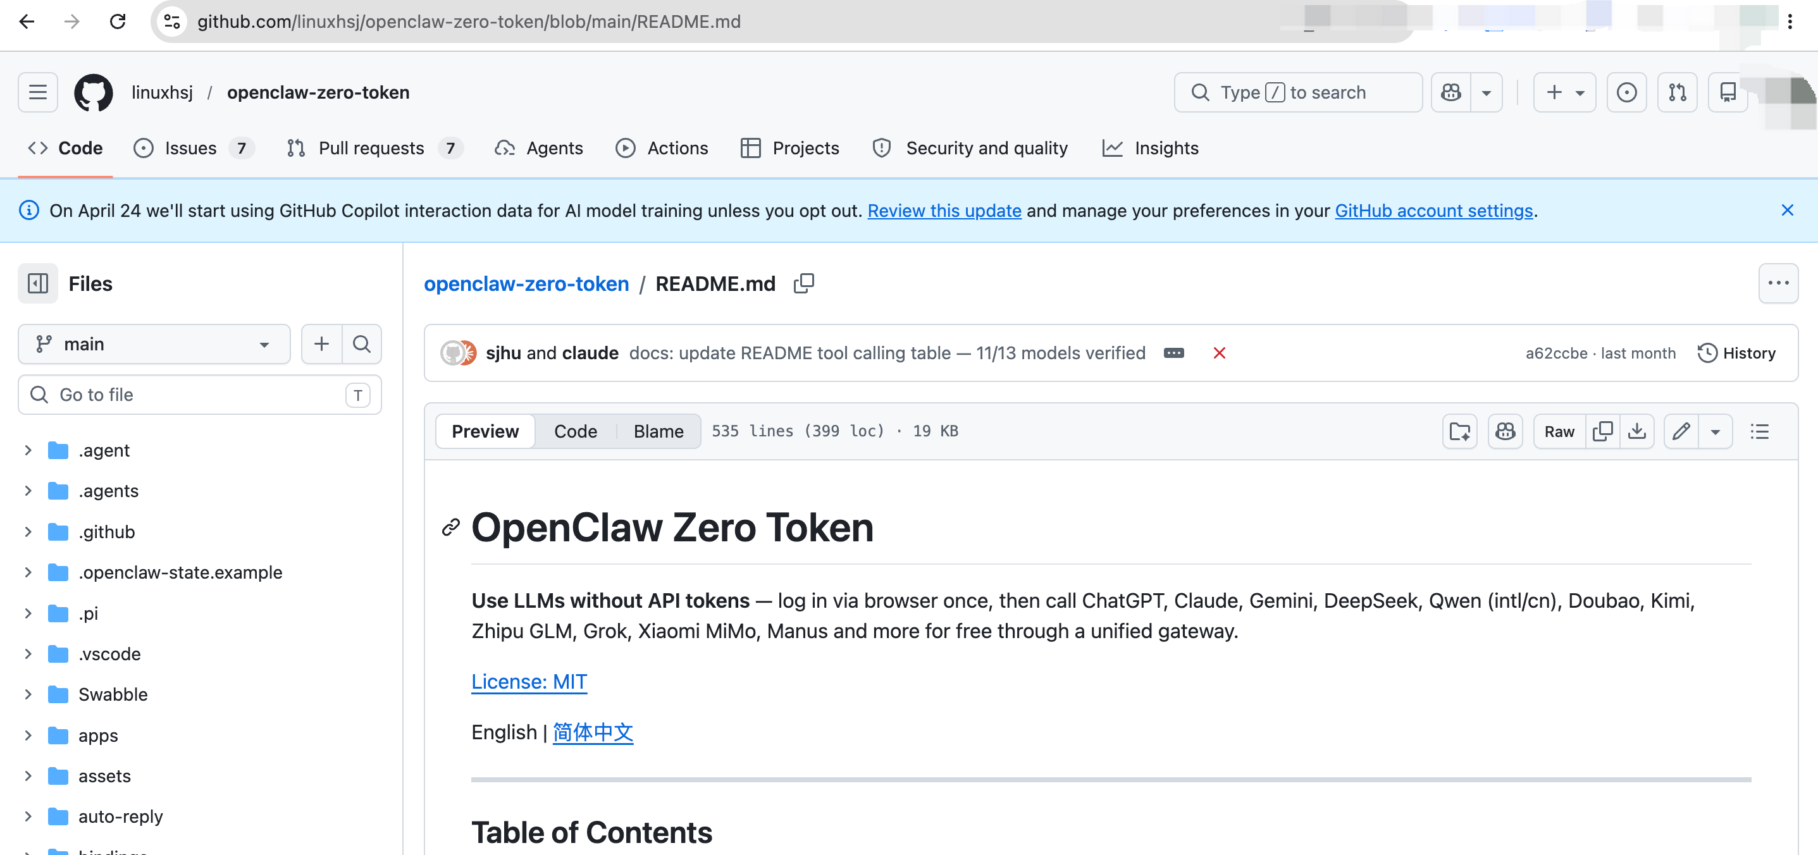Open the main branch selector dropdown

pos(154,344)
